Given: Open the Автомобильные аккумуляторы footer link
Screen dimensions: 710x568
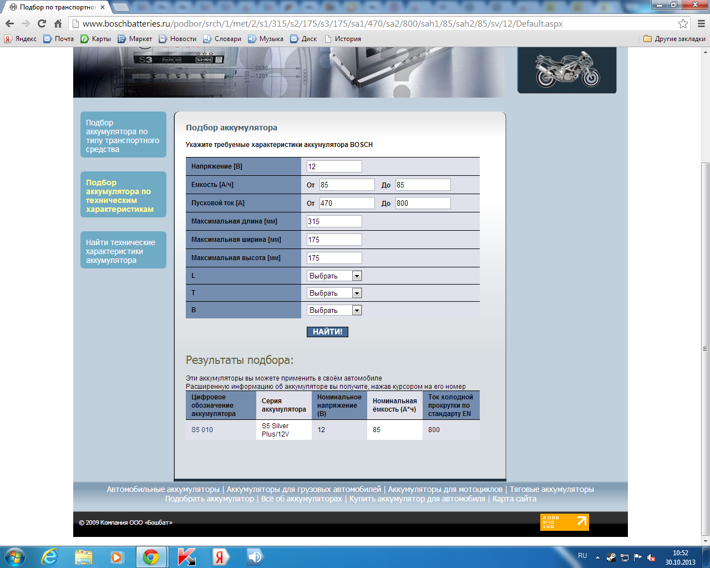Looking at the screenshot, I should click(x=163, y=489).
